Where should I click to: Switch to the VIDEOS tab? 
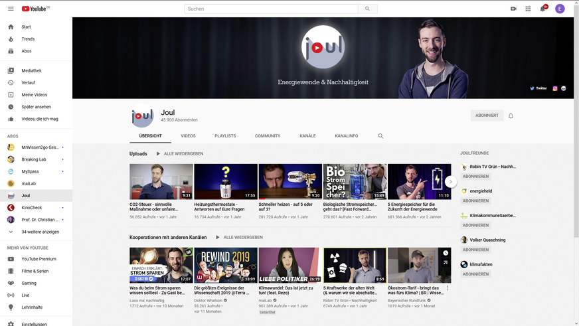point(188,135)
